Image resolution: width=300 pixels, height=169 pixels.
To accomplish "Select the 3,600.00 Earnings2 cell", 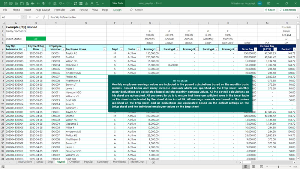I will (169, 65).
